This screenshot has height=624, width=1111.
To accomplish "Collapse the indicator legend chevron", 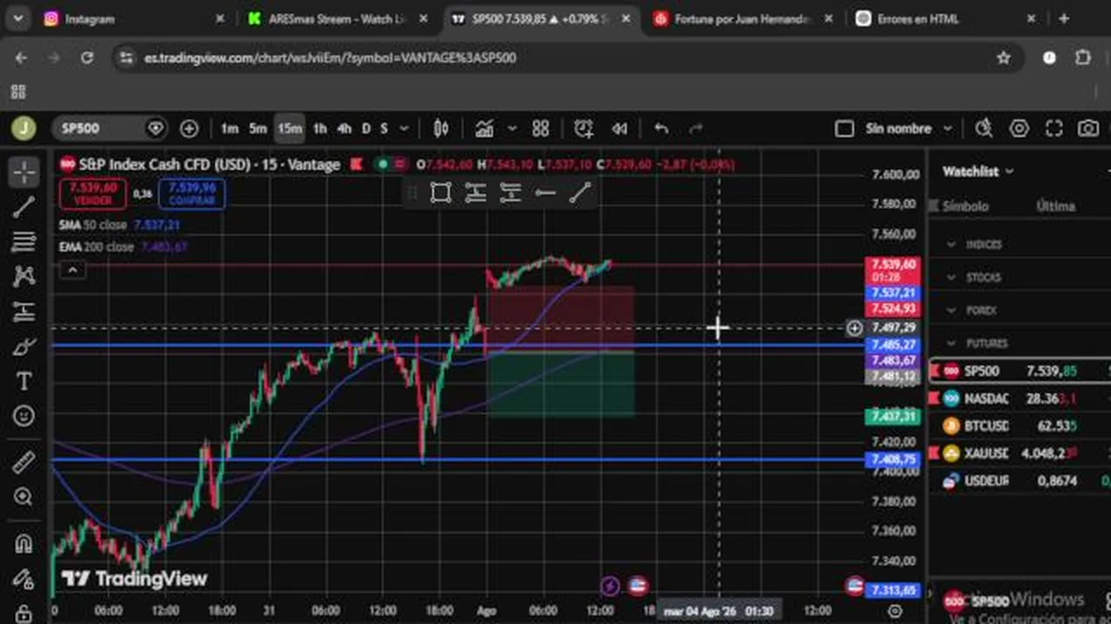I will (x=72, y=270).
